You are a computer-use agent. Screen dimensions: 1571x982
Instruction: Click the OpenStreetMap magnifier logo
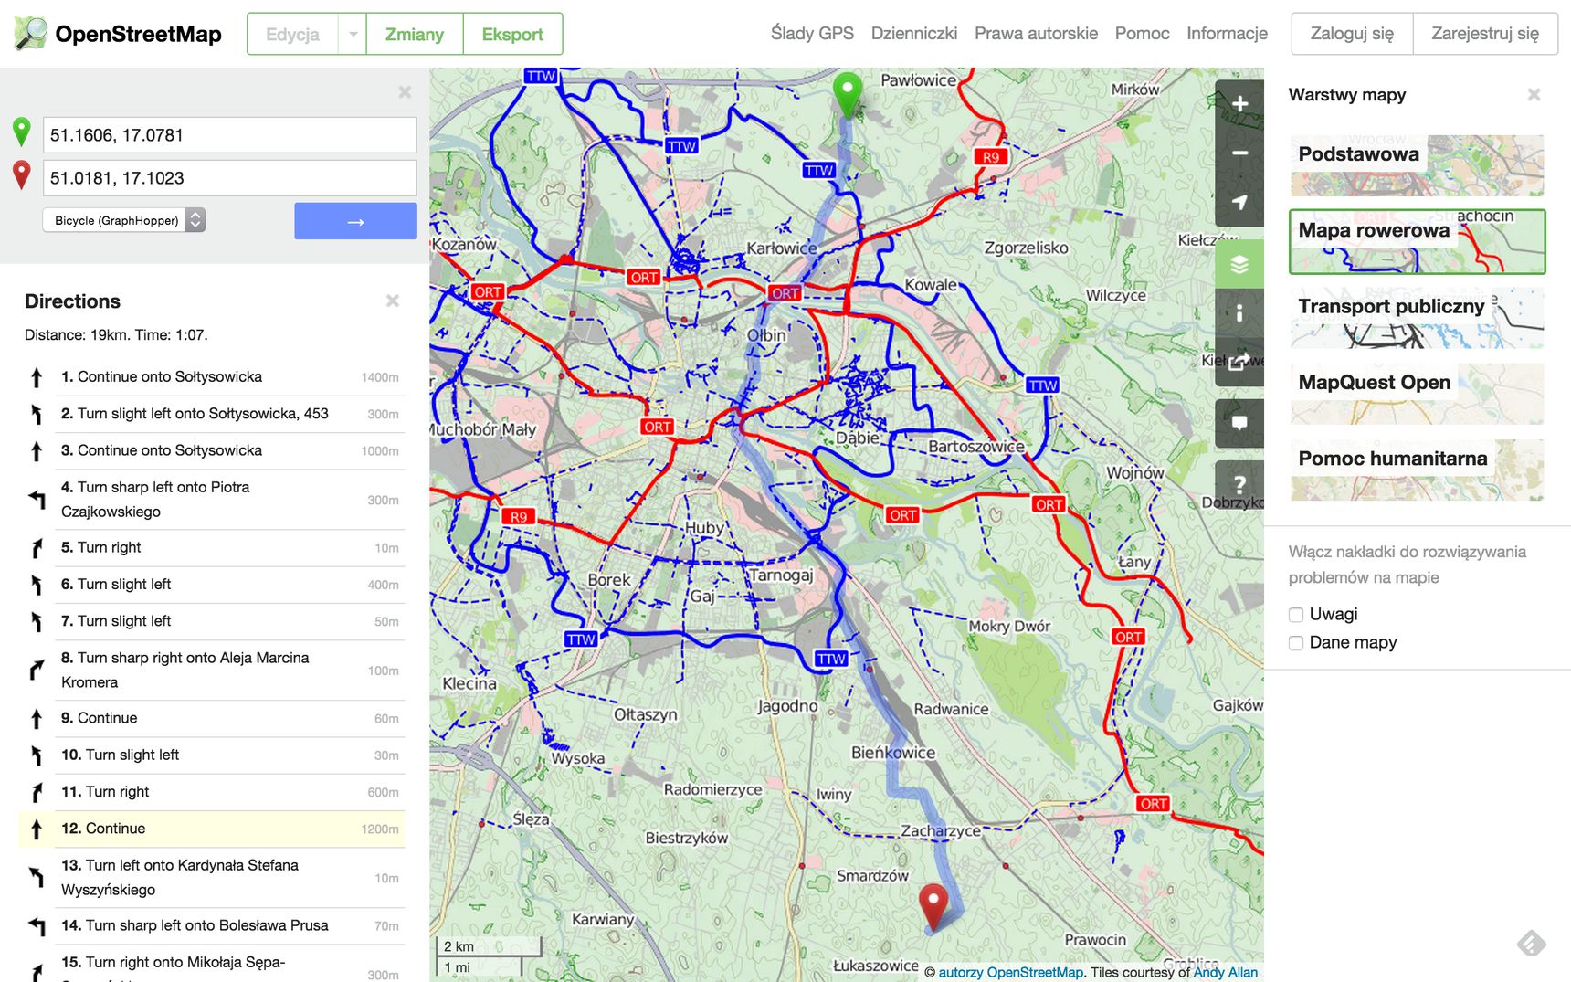click(x=30, y=34)
